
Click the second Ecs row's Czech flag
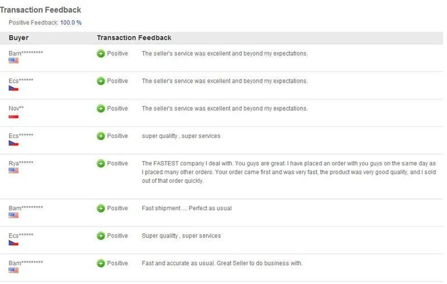pos(13,143)
